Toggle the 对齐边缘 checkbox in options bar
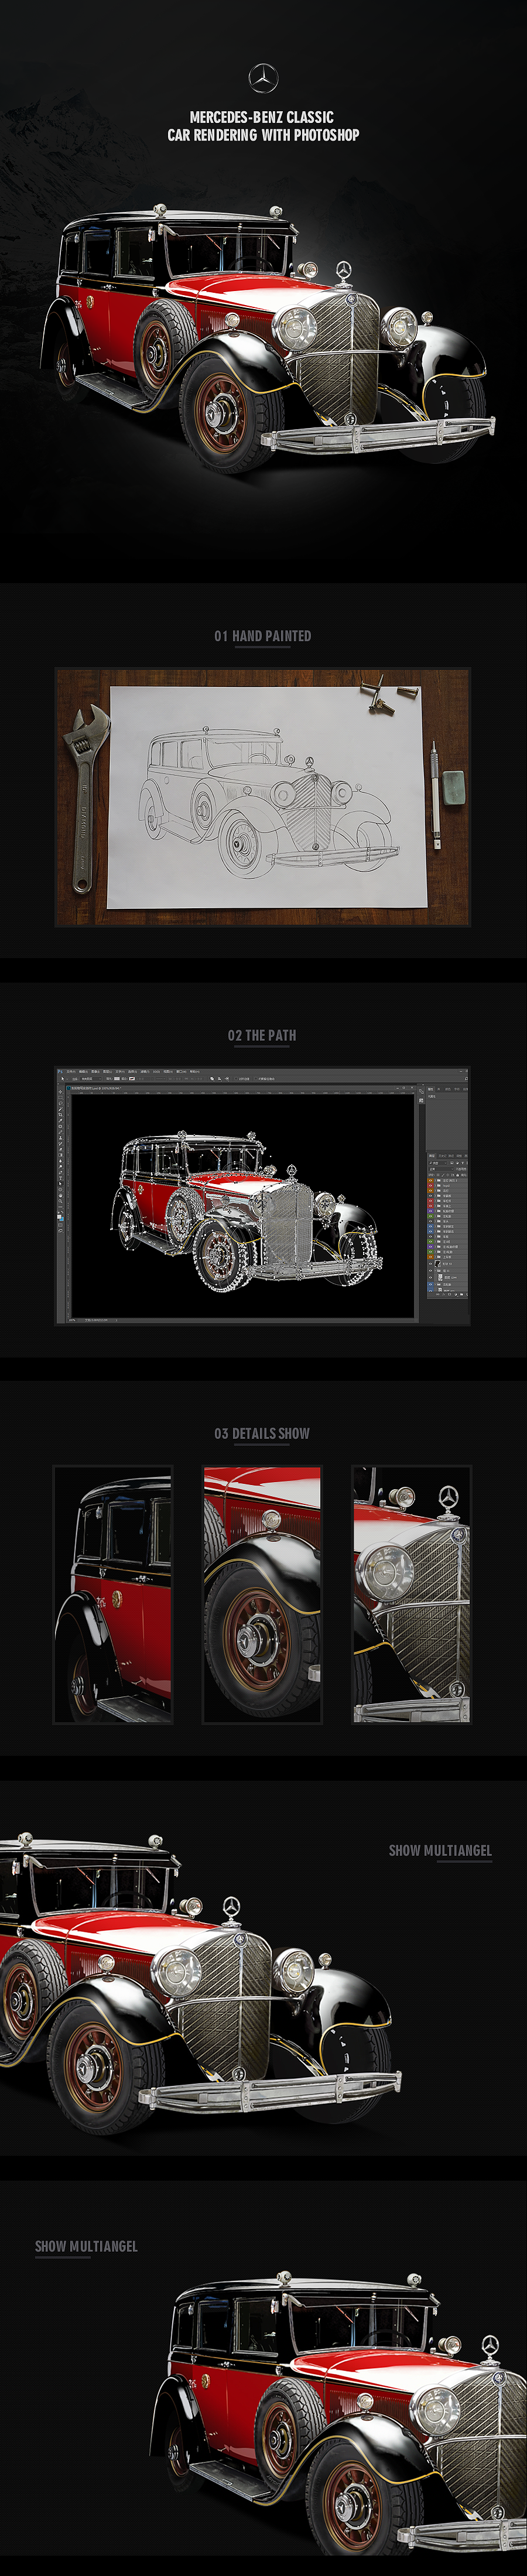This screenshot has width=527, height=2576. pyautogui.click(x=237, y=1079)
